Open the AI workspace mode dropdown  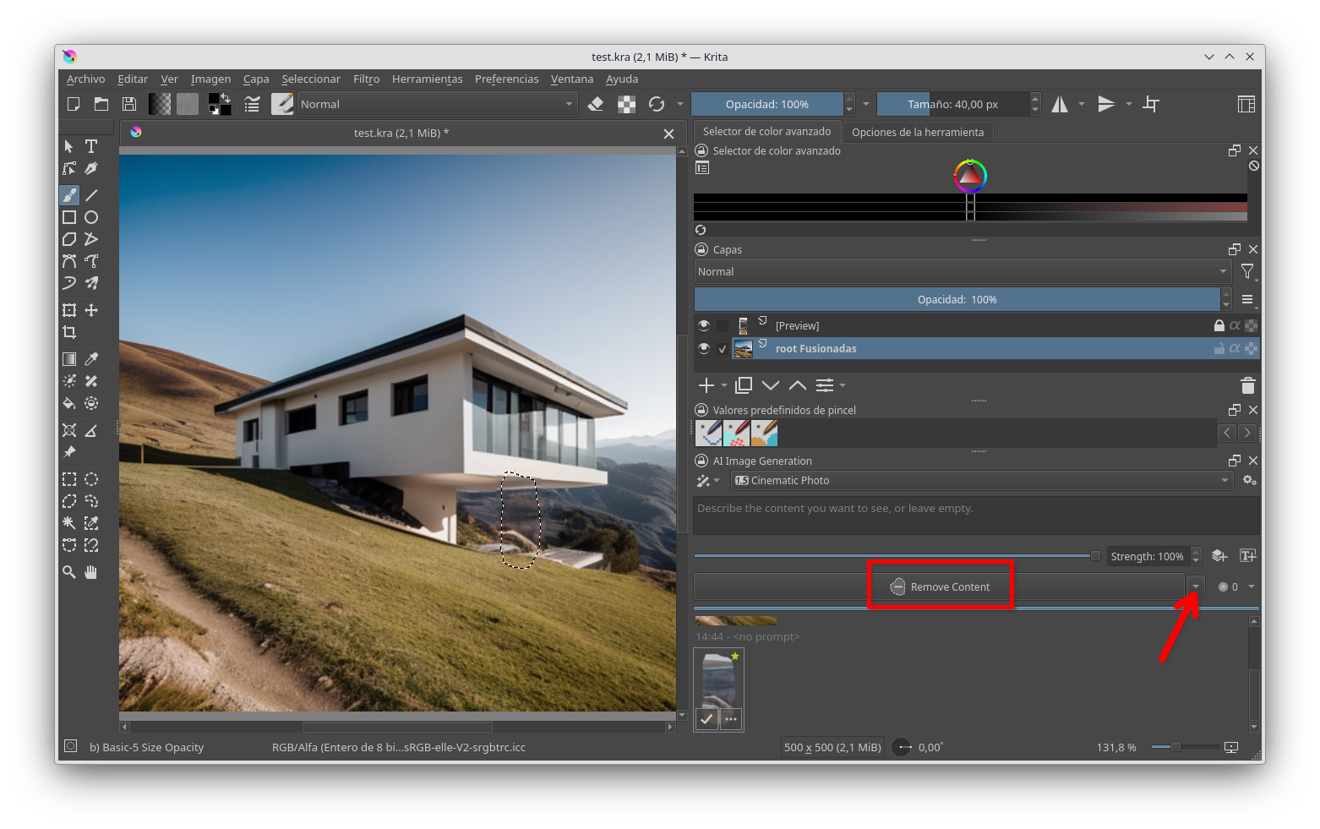click(x=707, y=480)
